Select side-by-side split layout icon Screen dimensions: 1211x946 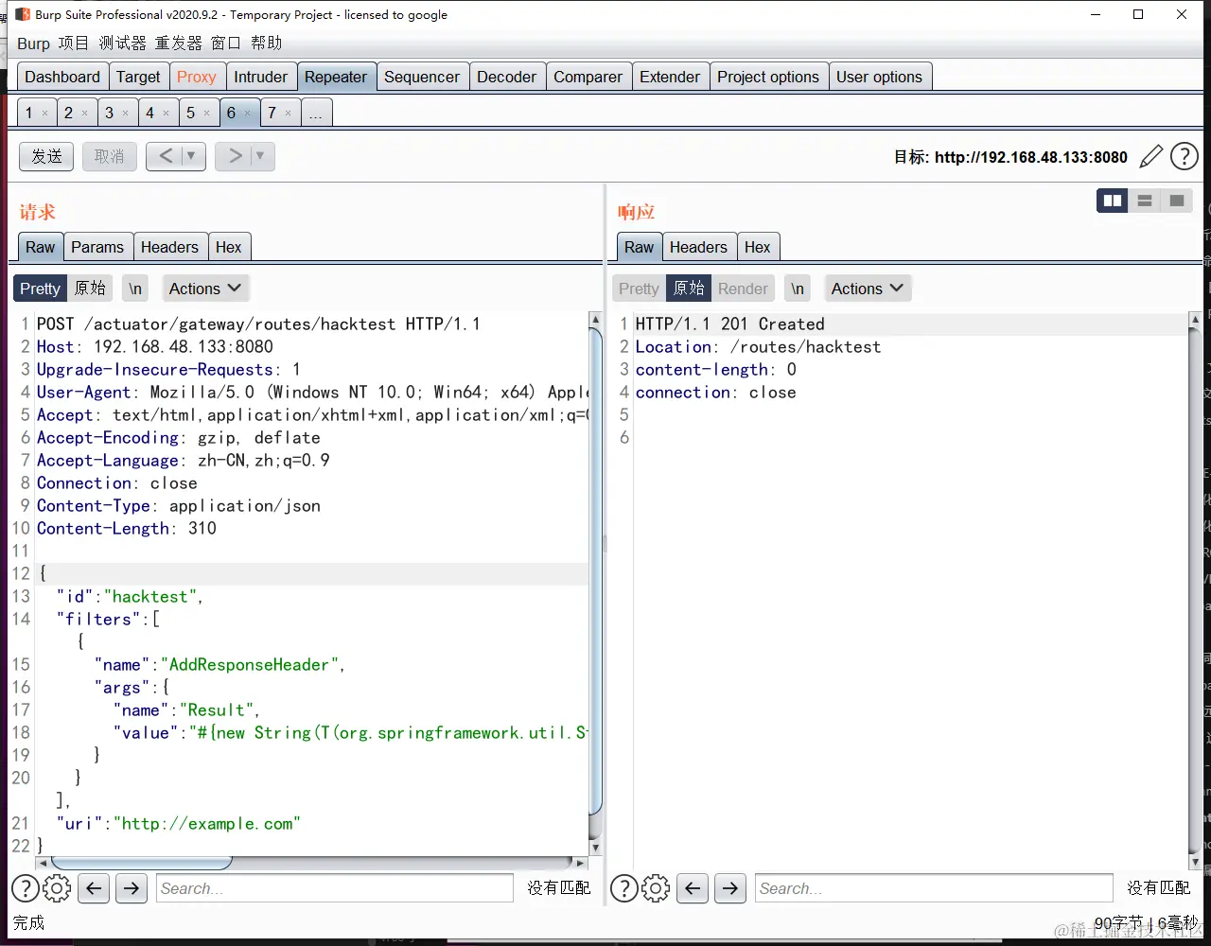coord(1113,201)
